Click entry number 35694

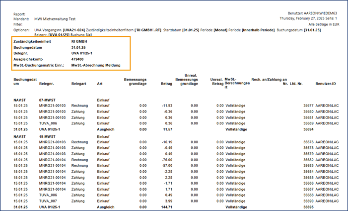coord(309,129)
